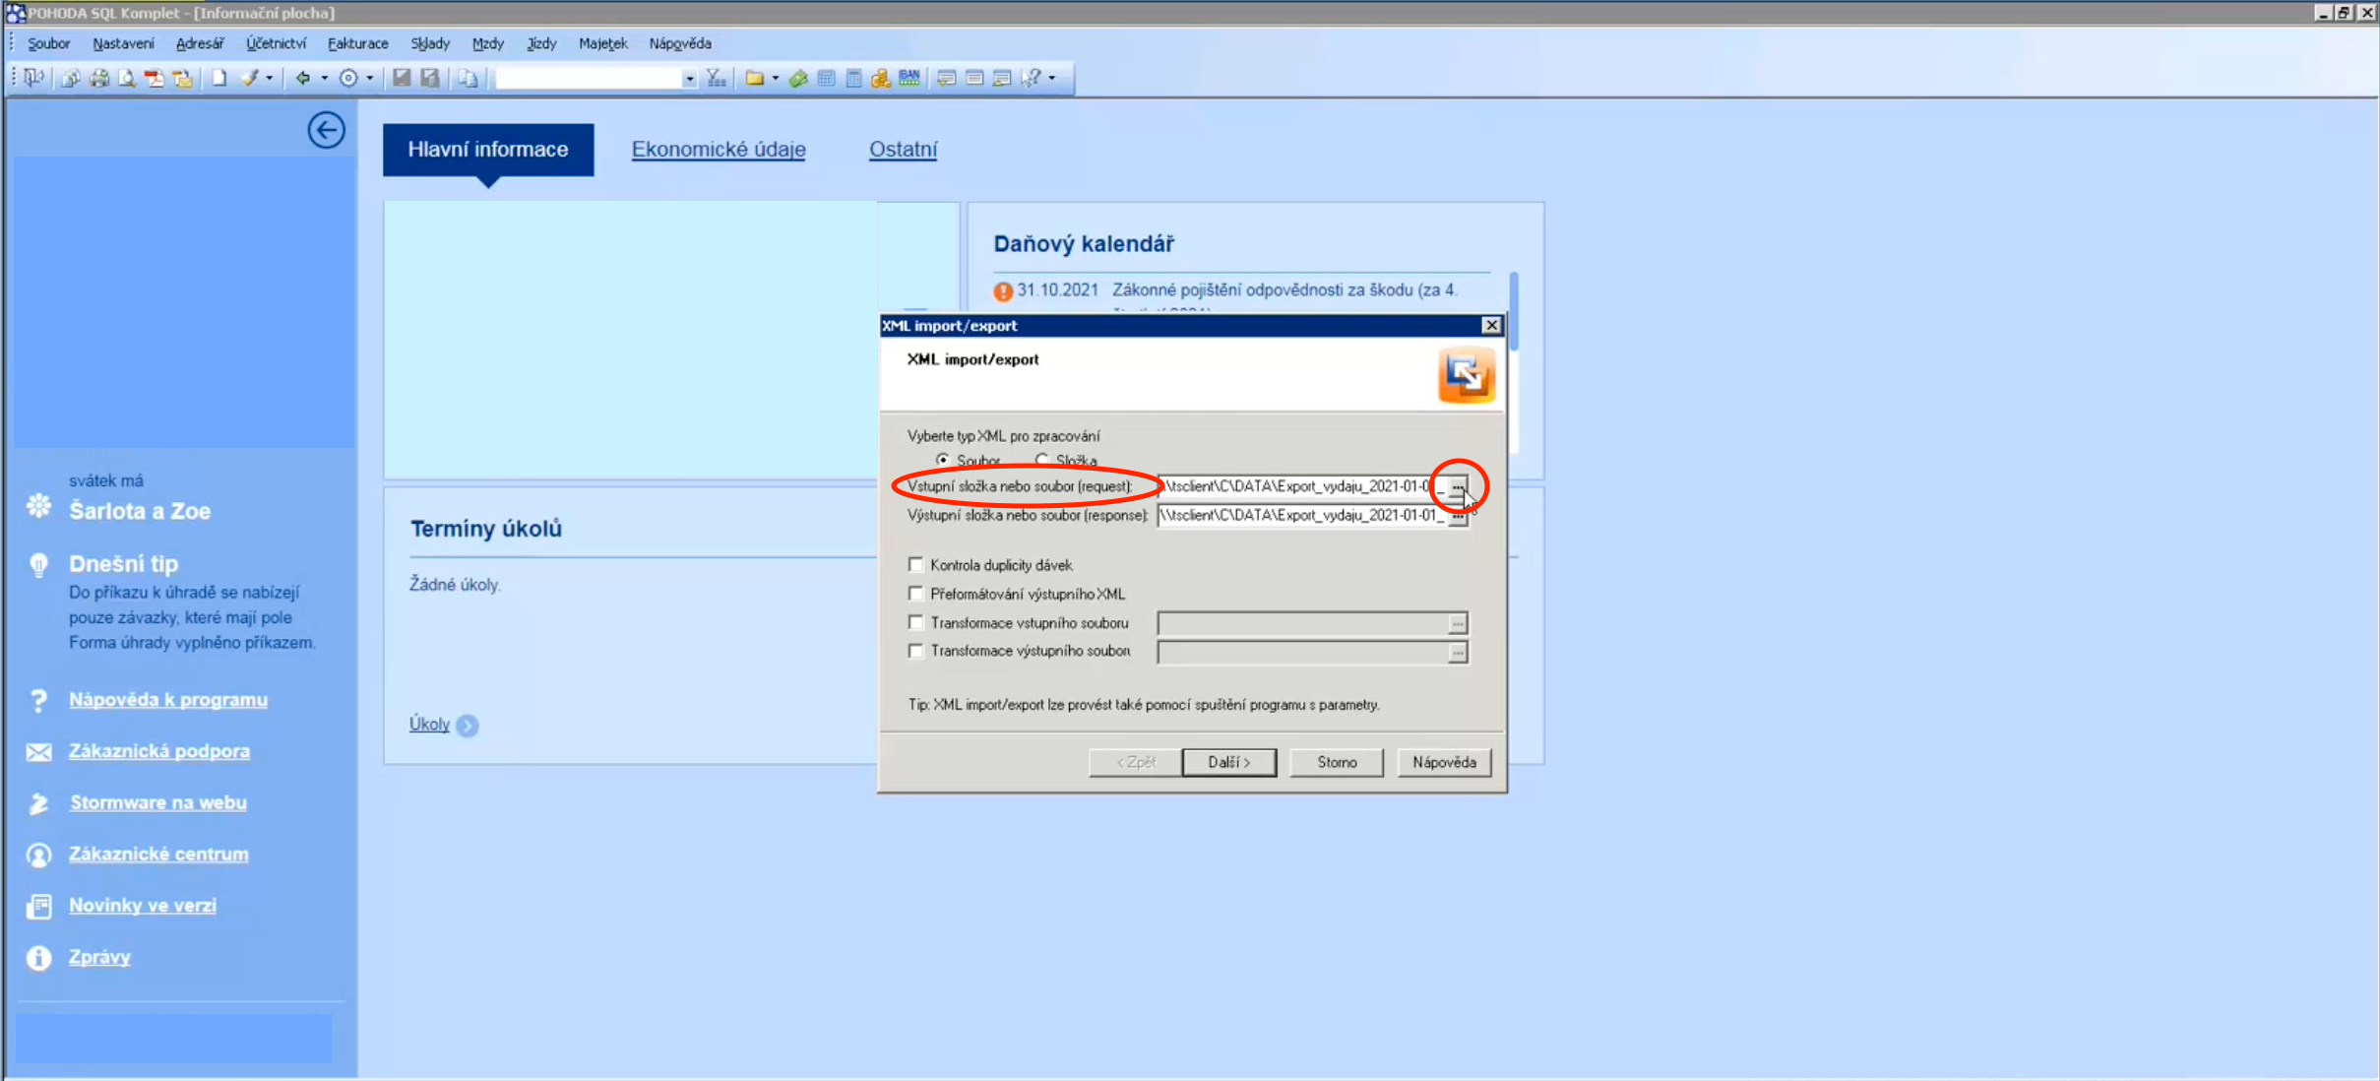
Task: Check Transformace výstupního souboru
Action: click(916, 651)
